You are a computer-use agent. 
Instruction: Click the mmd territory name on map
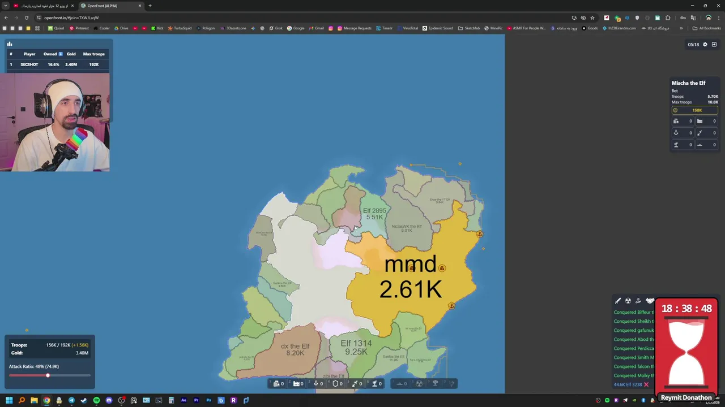click(x=411, y=264)
